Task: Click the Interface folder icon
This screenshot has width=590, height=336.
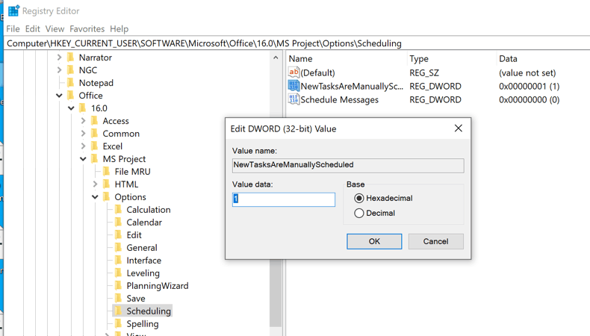Action: pos(119,261)
